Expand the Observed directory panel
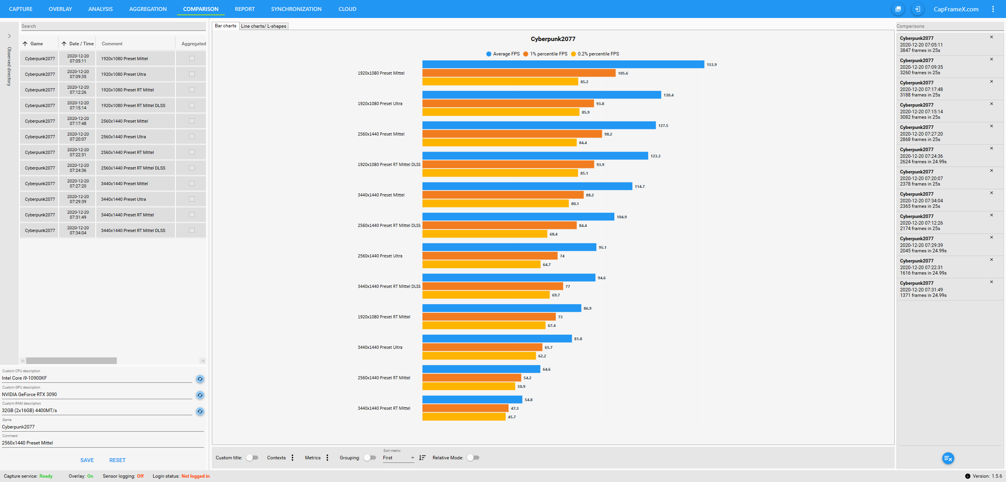 click(x=9, y=36)
